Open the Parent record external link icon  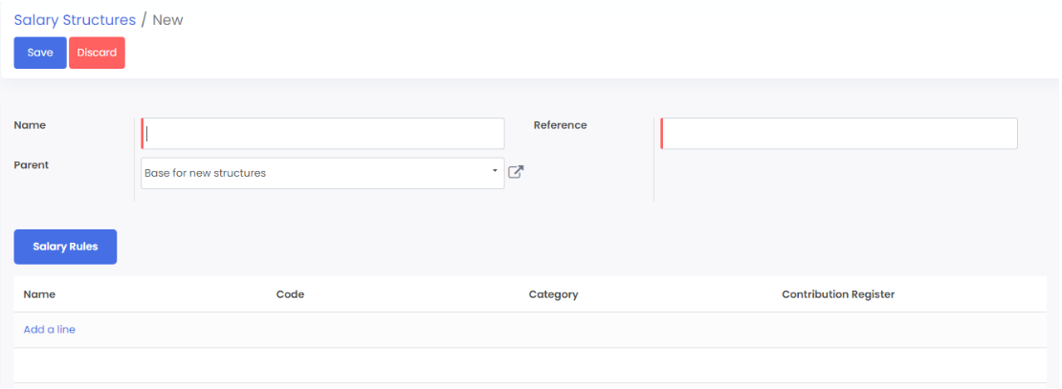(x=516, y=173)
